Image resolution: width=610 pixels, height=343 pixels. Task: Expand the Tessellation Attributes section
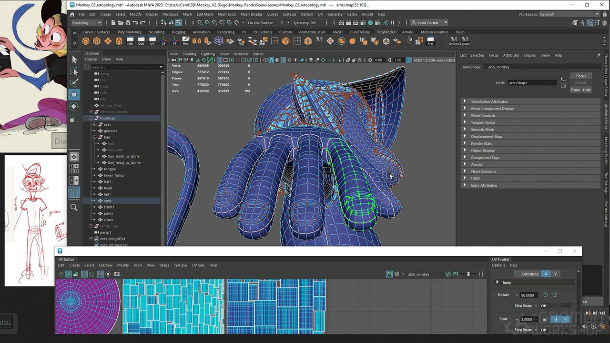pyautogui.click(x=489, y=101)
